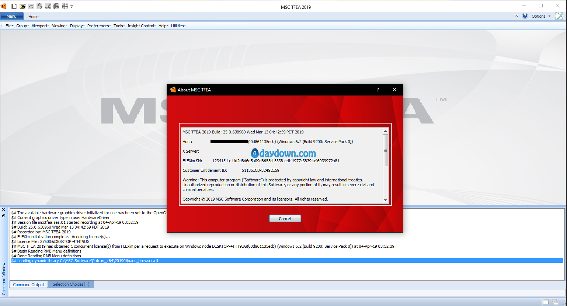Click Cancel in the About dialog
567x306 pixels.
pos(285,219)
